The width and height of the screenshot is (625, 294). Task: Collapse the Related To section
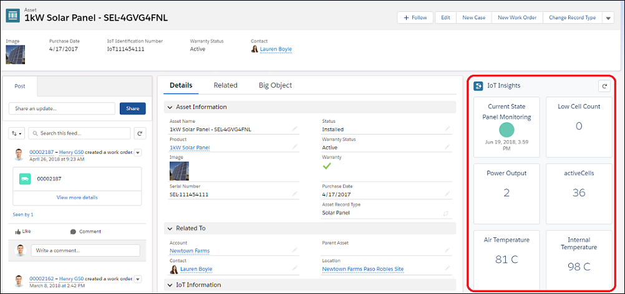(171, 228)
